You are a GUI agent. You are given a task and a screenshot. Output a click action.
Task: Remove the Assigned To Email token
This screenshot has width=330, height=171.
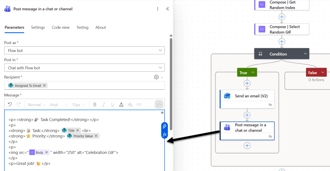click(x=44, y=85)
